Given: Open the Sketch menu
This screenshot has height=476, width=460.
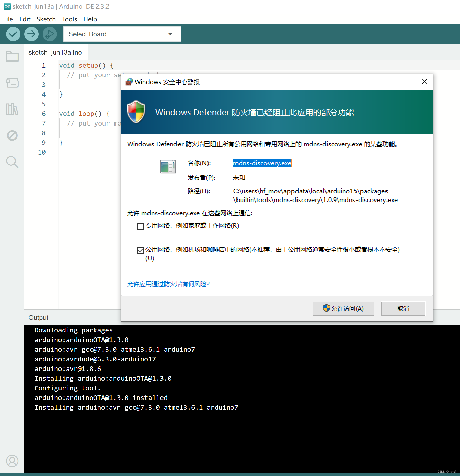Looking at the screenshot, I should (46, 19).
